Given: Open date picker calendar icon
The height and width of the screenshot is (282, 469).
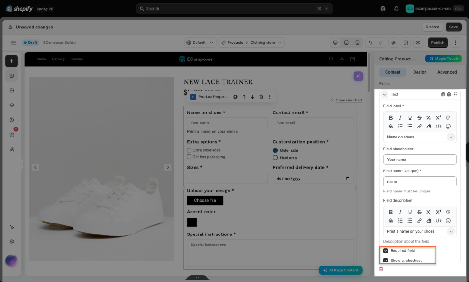Looking at the screenshot, I should 348,178.
